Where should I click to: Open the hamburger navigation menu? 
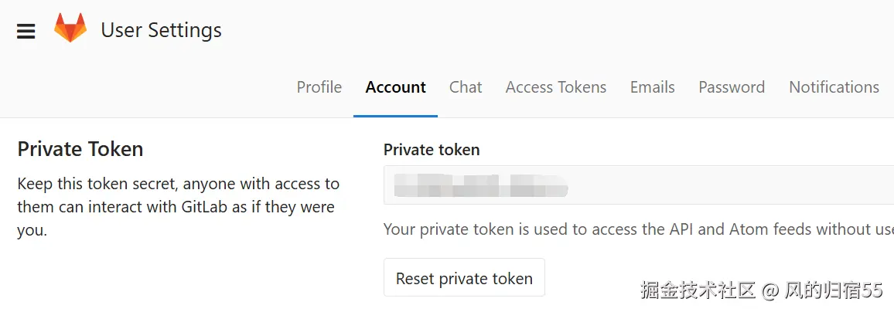pos(26,31)
